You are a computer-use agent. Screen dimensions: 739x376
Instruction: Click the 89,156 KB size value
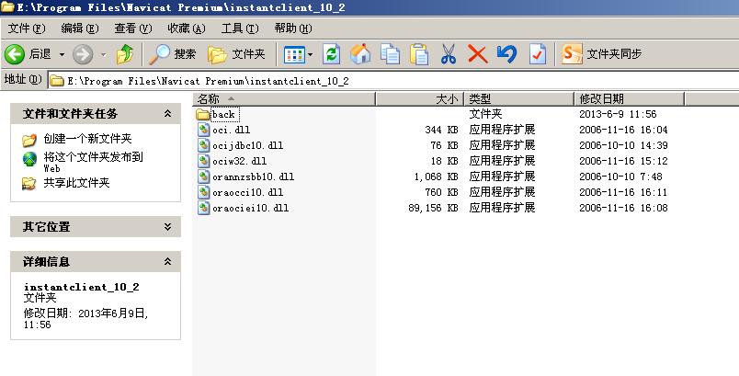[x=434, y=208]
